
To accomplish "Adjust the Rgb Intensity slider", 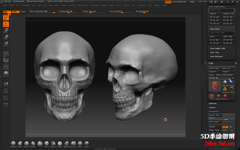I will [42, 12].
